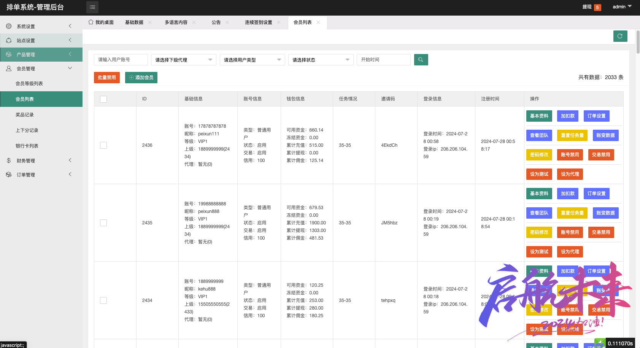
Task: Click the 会员管理 user icon
Action: click(9, 68)
